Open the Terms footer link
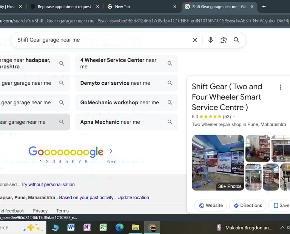290x234 pixels. [62, 211]
